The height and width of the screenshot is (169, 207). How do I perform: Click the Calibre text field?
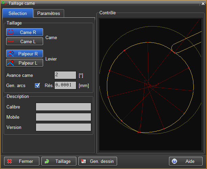63,107
